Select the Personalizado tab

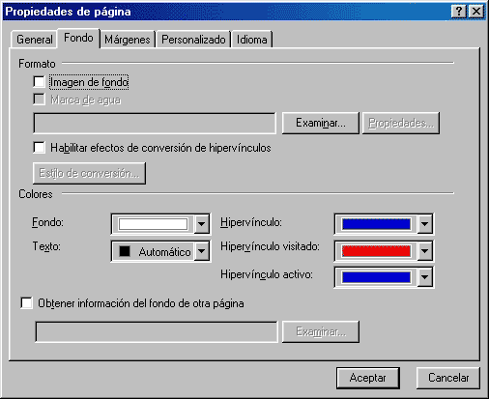193,40
